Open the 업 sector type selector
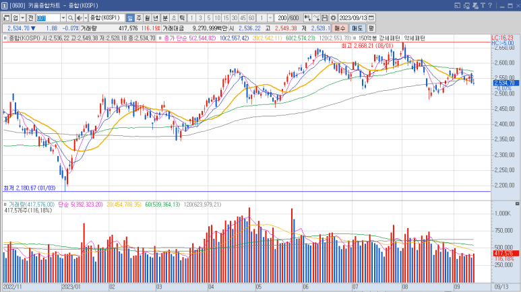The width and height of the screenshot is (521, 292). pyautogui.click(x=16, y=18)
